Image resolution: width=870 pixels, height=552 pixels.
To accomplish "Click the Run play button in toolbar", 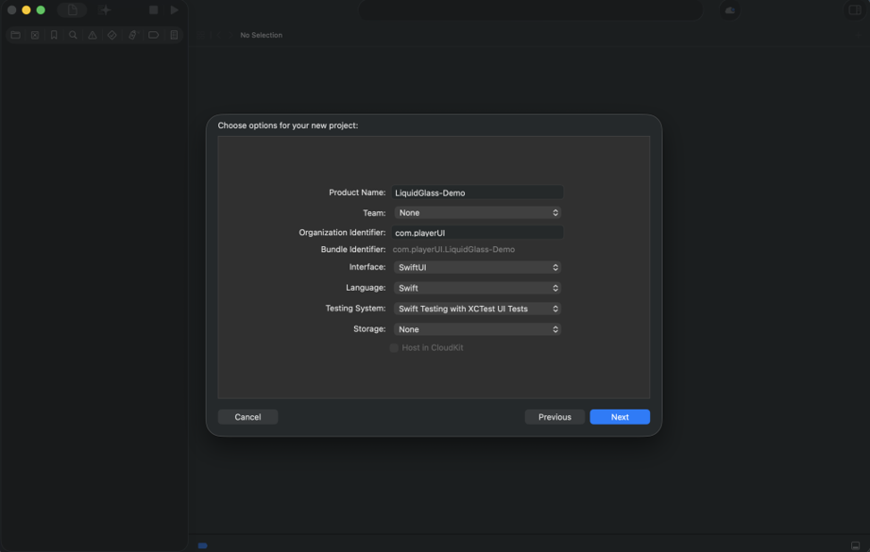I will 174,10.
